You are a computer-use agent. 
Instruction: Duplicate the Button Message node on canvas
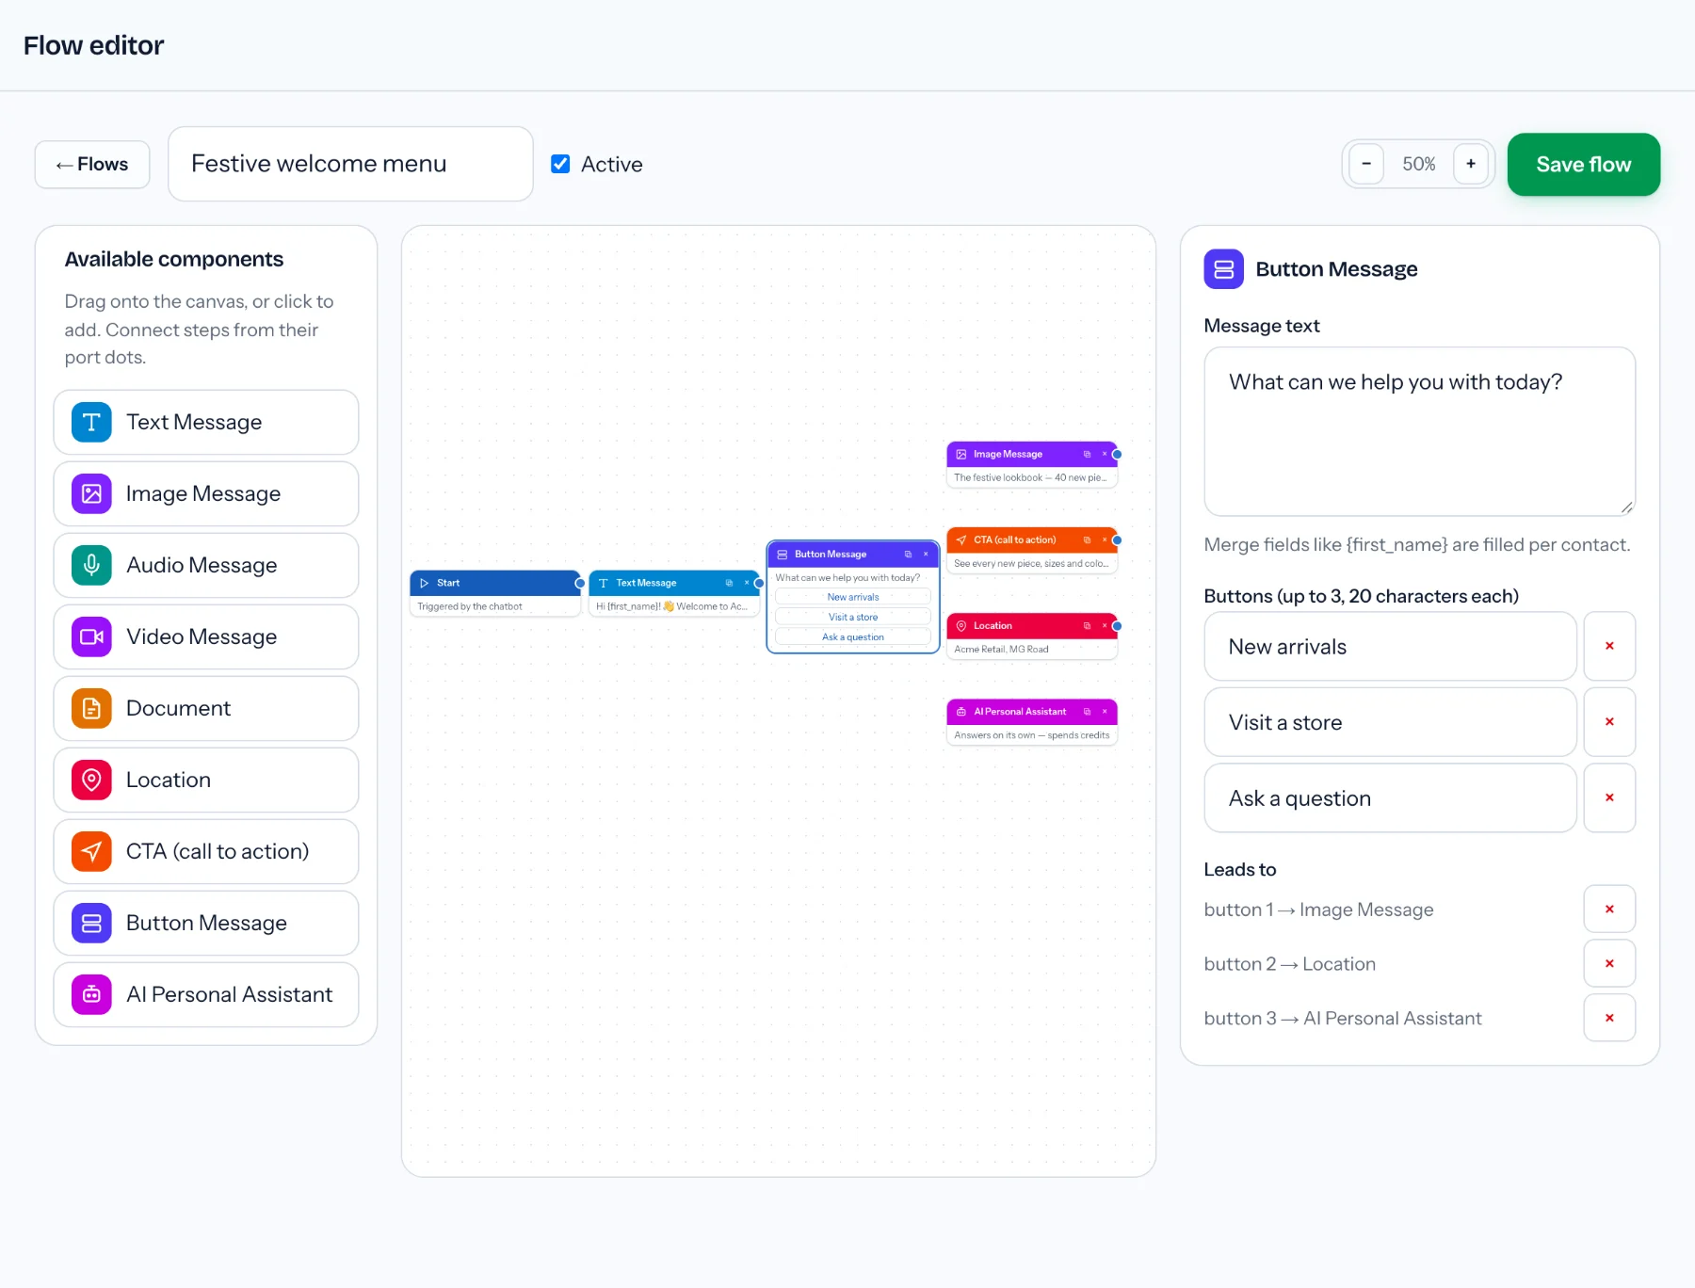(x=908, y=554)
